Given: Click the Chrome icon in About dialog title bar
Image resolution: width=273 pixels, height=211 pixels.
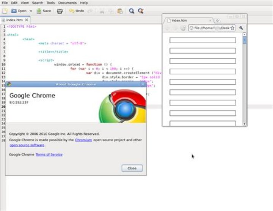Looking at the screenshot, I should [8, 84].
